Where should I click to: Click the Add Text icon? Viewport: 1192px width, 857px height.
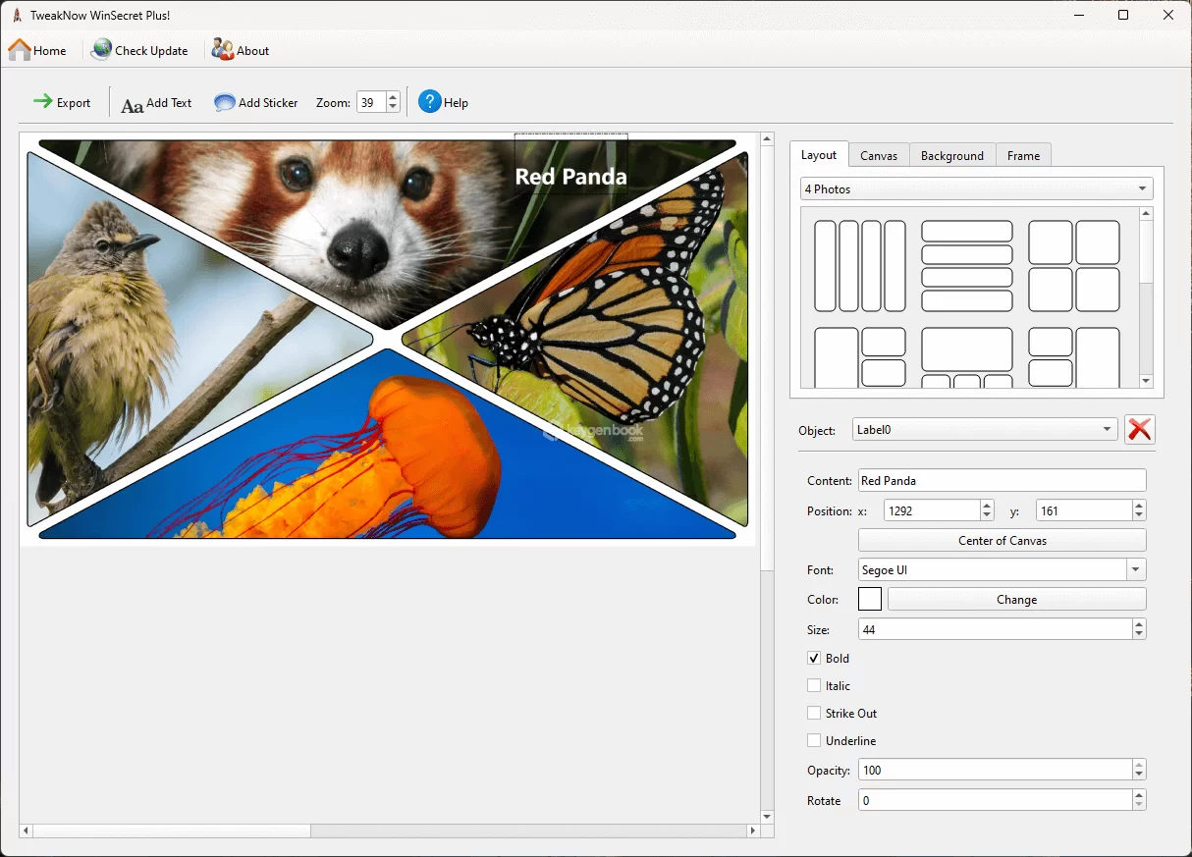coord(132,103)
